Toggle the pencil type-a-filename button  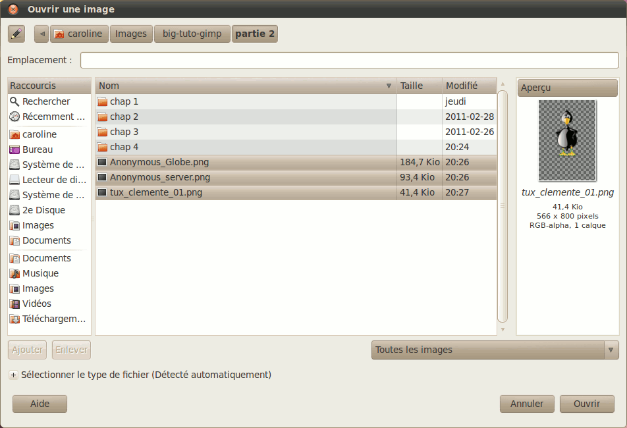[x=16, y=34]
